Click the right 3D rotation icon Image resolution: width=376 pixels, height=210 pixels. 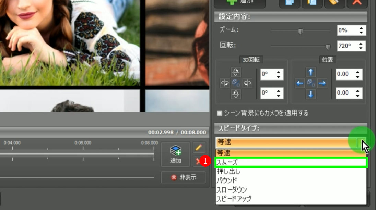(x=247, y=83)
